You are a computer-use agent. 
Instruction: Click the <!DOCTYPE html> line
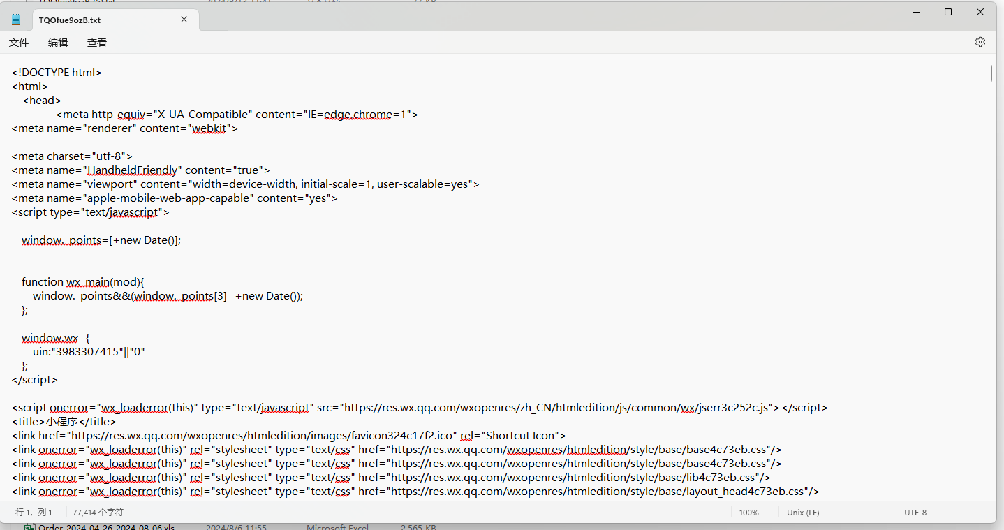coord(57,72)
